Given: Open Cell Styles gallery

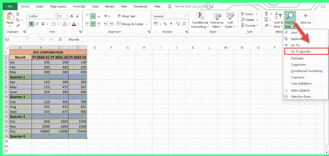Looking at the screenshot, I should 230,20.
